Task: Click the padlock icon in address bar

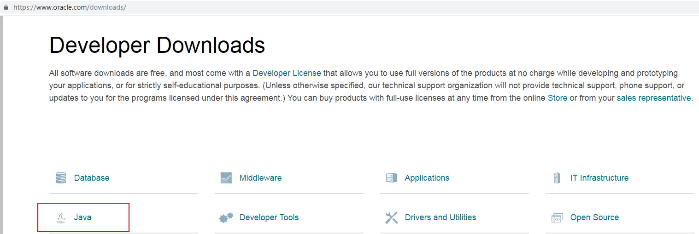Action: (6, 7)
